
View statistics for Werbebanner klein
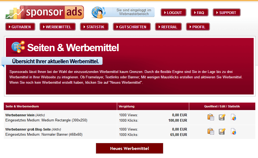[x=233, y=117]
